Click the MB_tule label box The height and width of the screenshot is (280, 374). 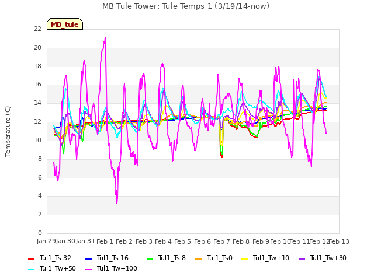click(65, 24)
